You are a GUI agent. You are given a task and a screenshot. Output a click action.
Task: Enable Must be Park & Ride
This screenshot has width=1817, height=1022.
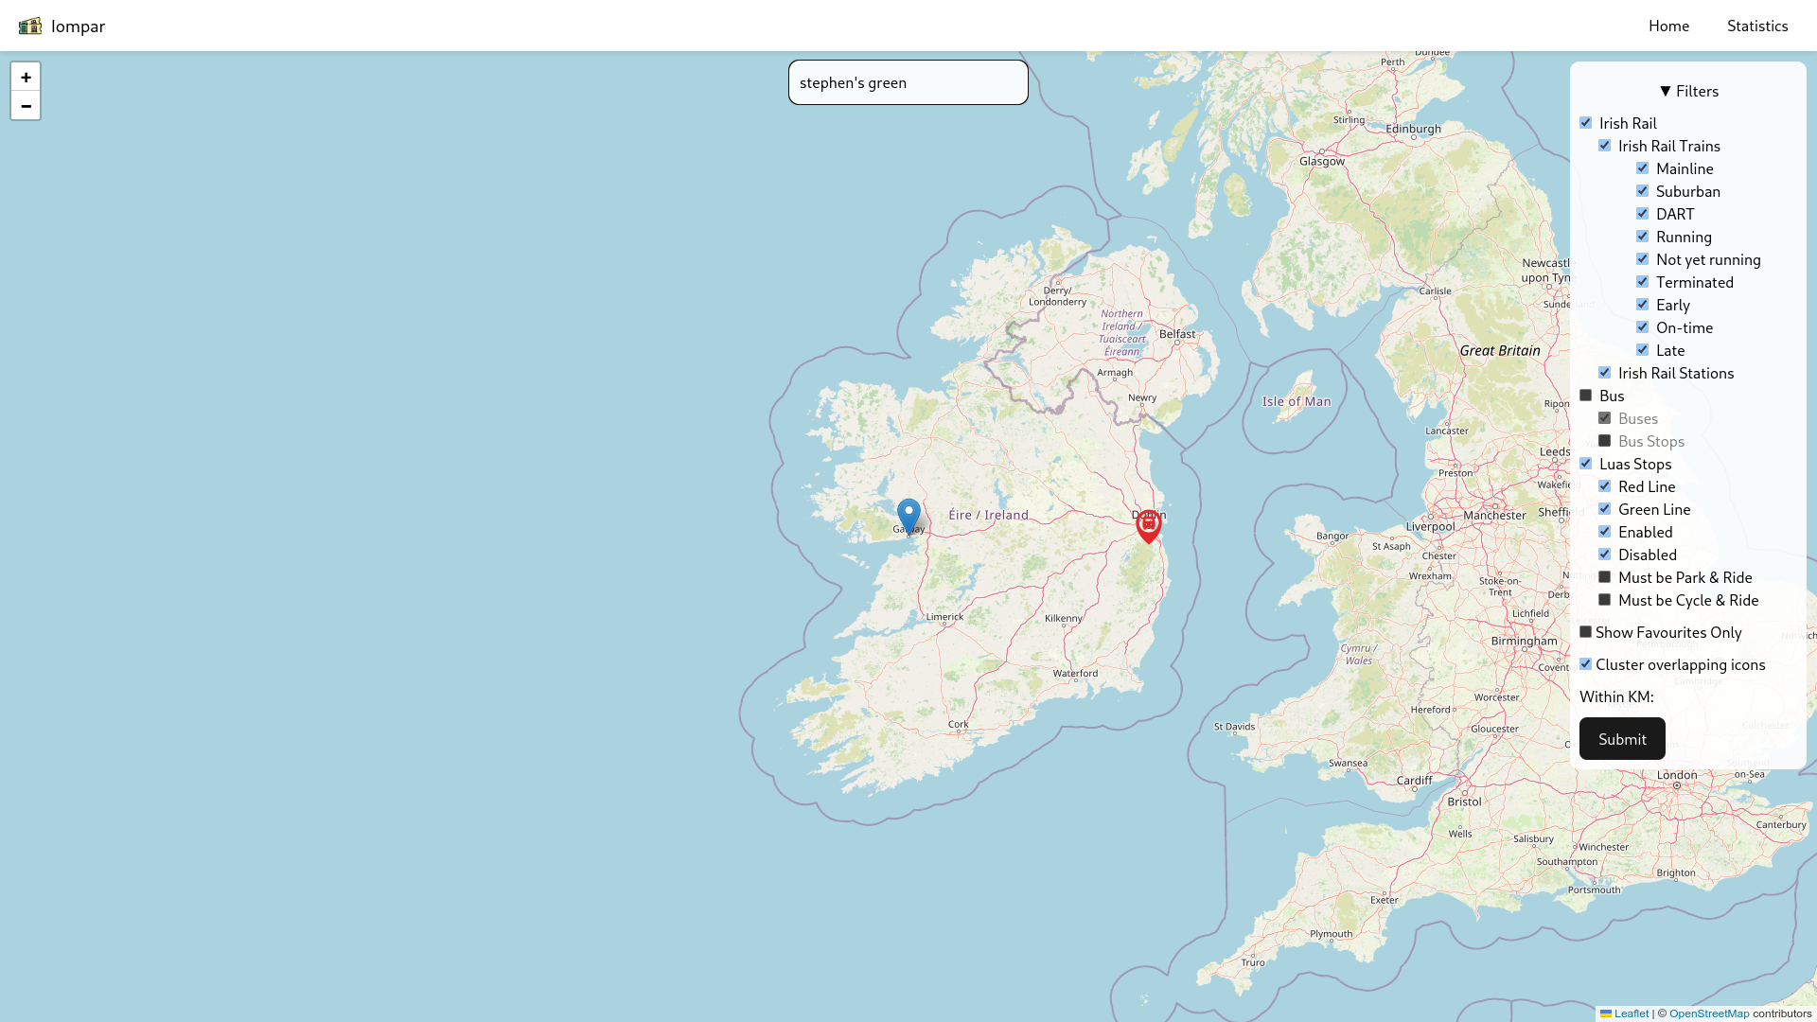[1605, 577]
